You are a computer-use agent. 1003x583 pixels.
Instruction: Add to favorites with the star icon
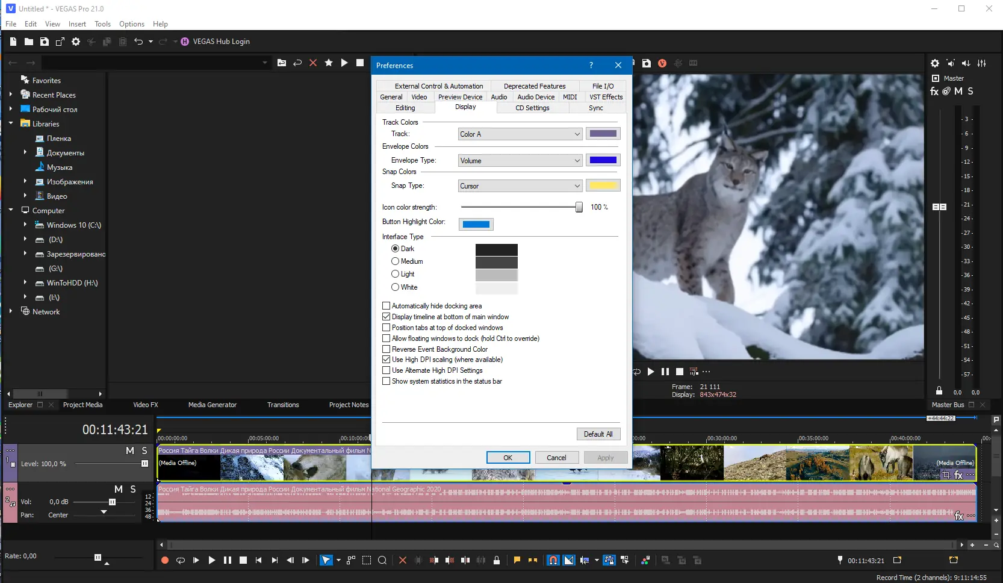tap(329, 63)
